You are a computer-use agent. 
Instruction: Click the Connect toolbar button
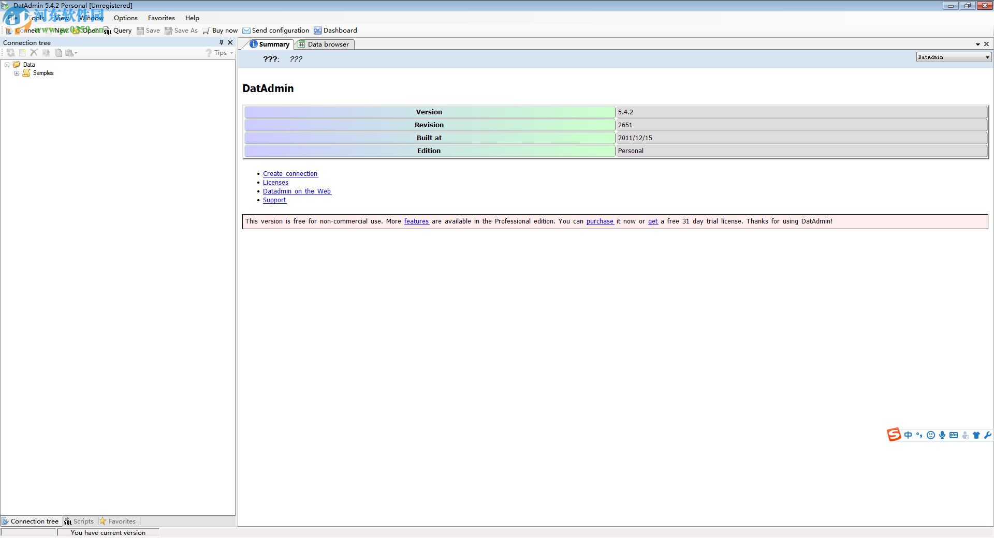pos(22,31)
